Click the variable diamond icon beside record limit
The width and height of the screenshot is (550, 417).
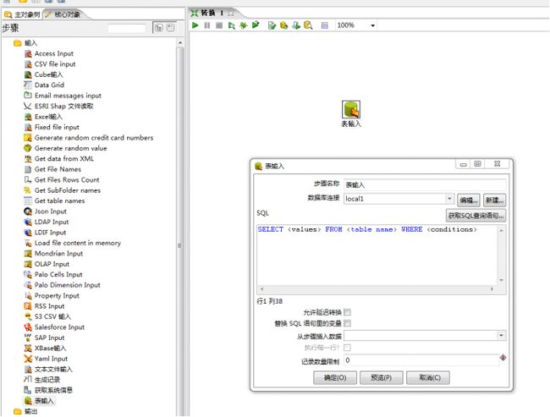[503, 358]
